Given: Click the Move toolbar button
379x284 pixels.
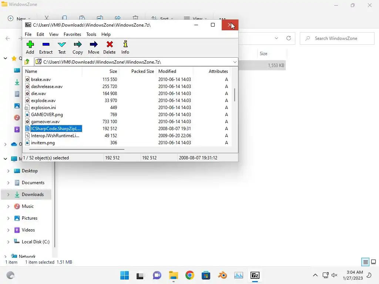Looking at the screenshot, I should pyautogui.click(x=94, y=48).
